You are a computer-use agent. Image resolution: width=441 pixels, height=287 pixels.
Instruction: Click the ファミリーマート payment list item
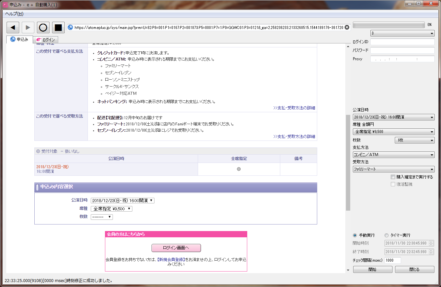point(118,66)
